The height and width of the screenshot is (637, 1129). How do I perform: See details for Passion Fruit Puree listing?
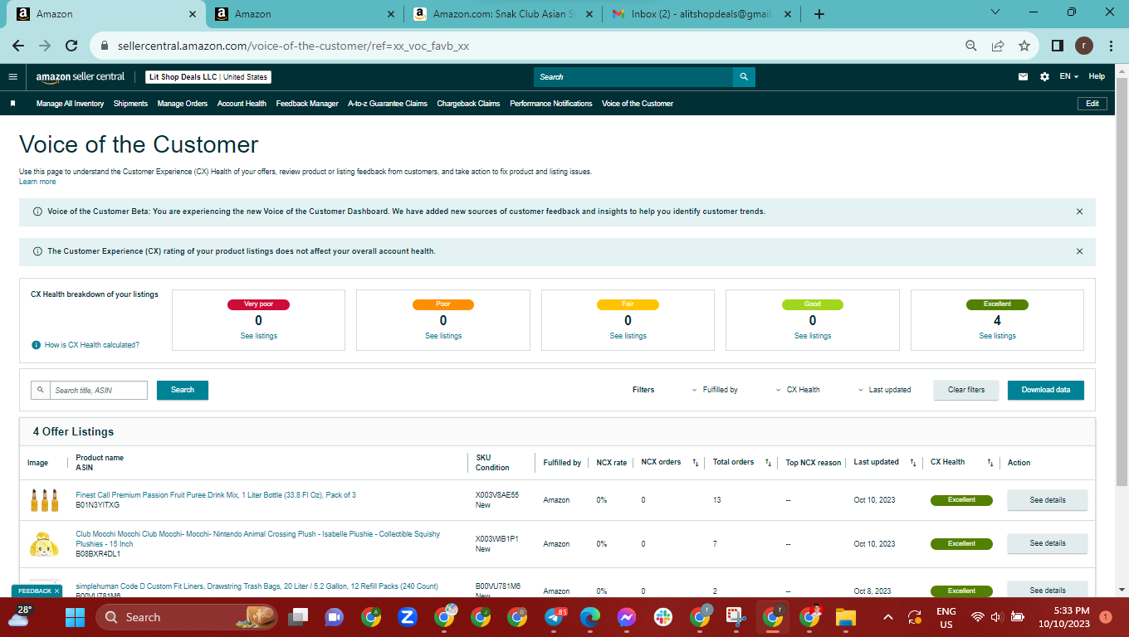coord(1048,500)
